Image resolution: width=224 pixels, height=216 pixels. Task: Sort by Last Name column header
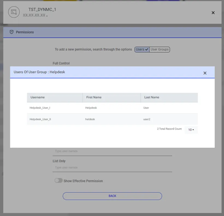click(x=169, y=98)
